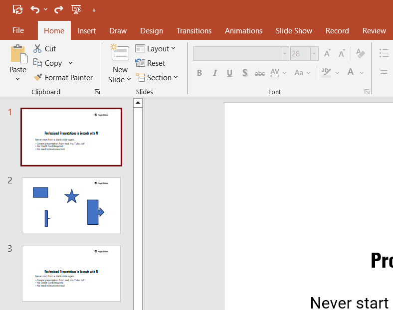Switch to the Insert tab
Screen dimensions: 393x310
pos(87,31)
